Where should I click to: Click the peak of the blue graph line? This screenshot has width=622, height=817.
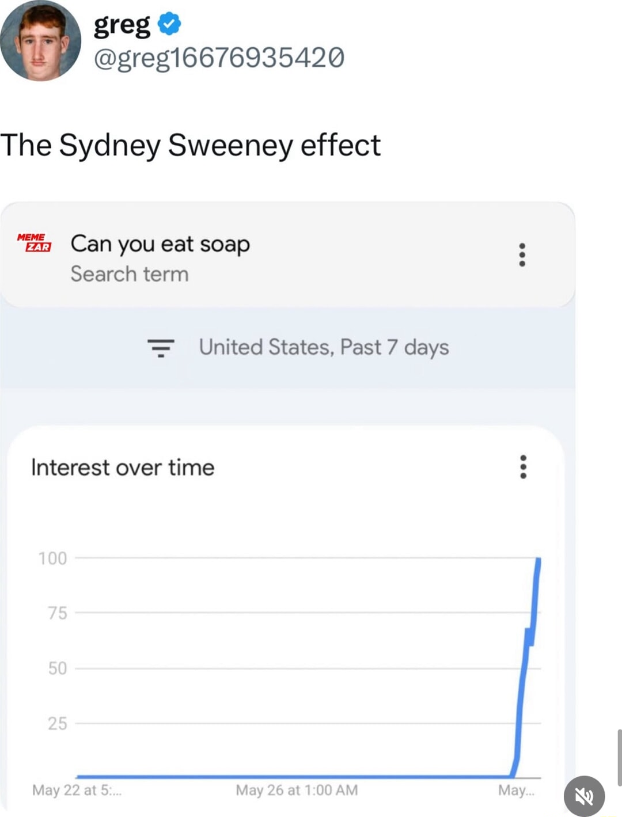pos(538,559)
